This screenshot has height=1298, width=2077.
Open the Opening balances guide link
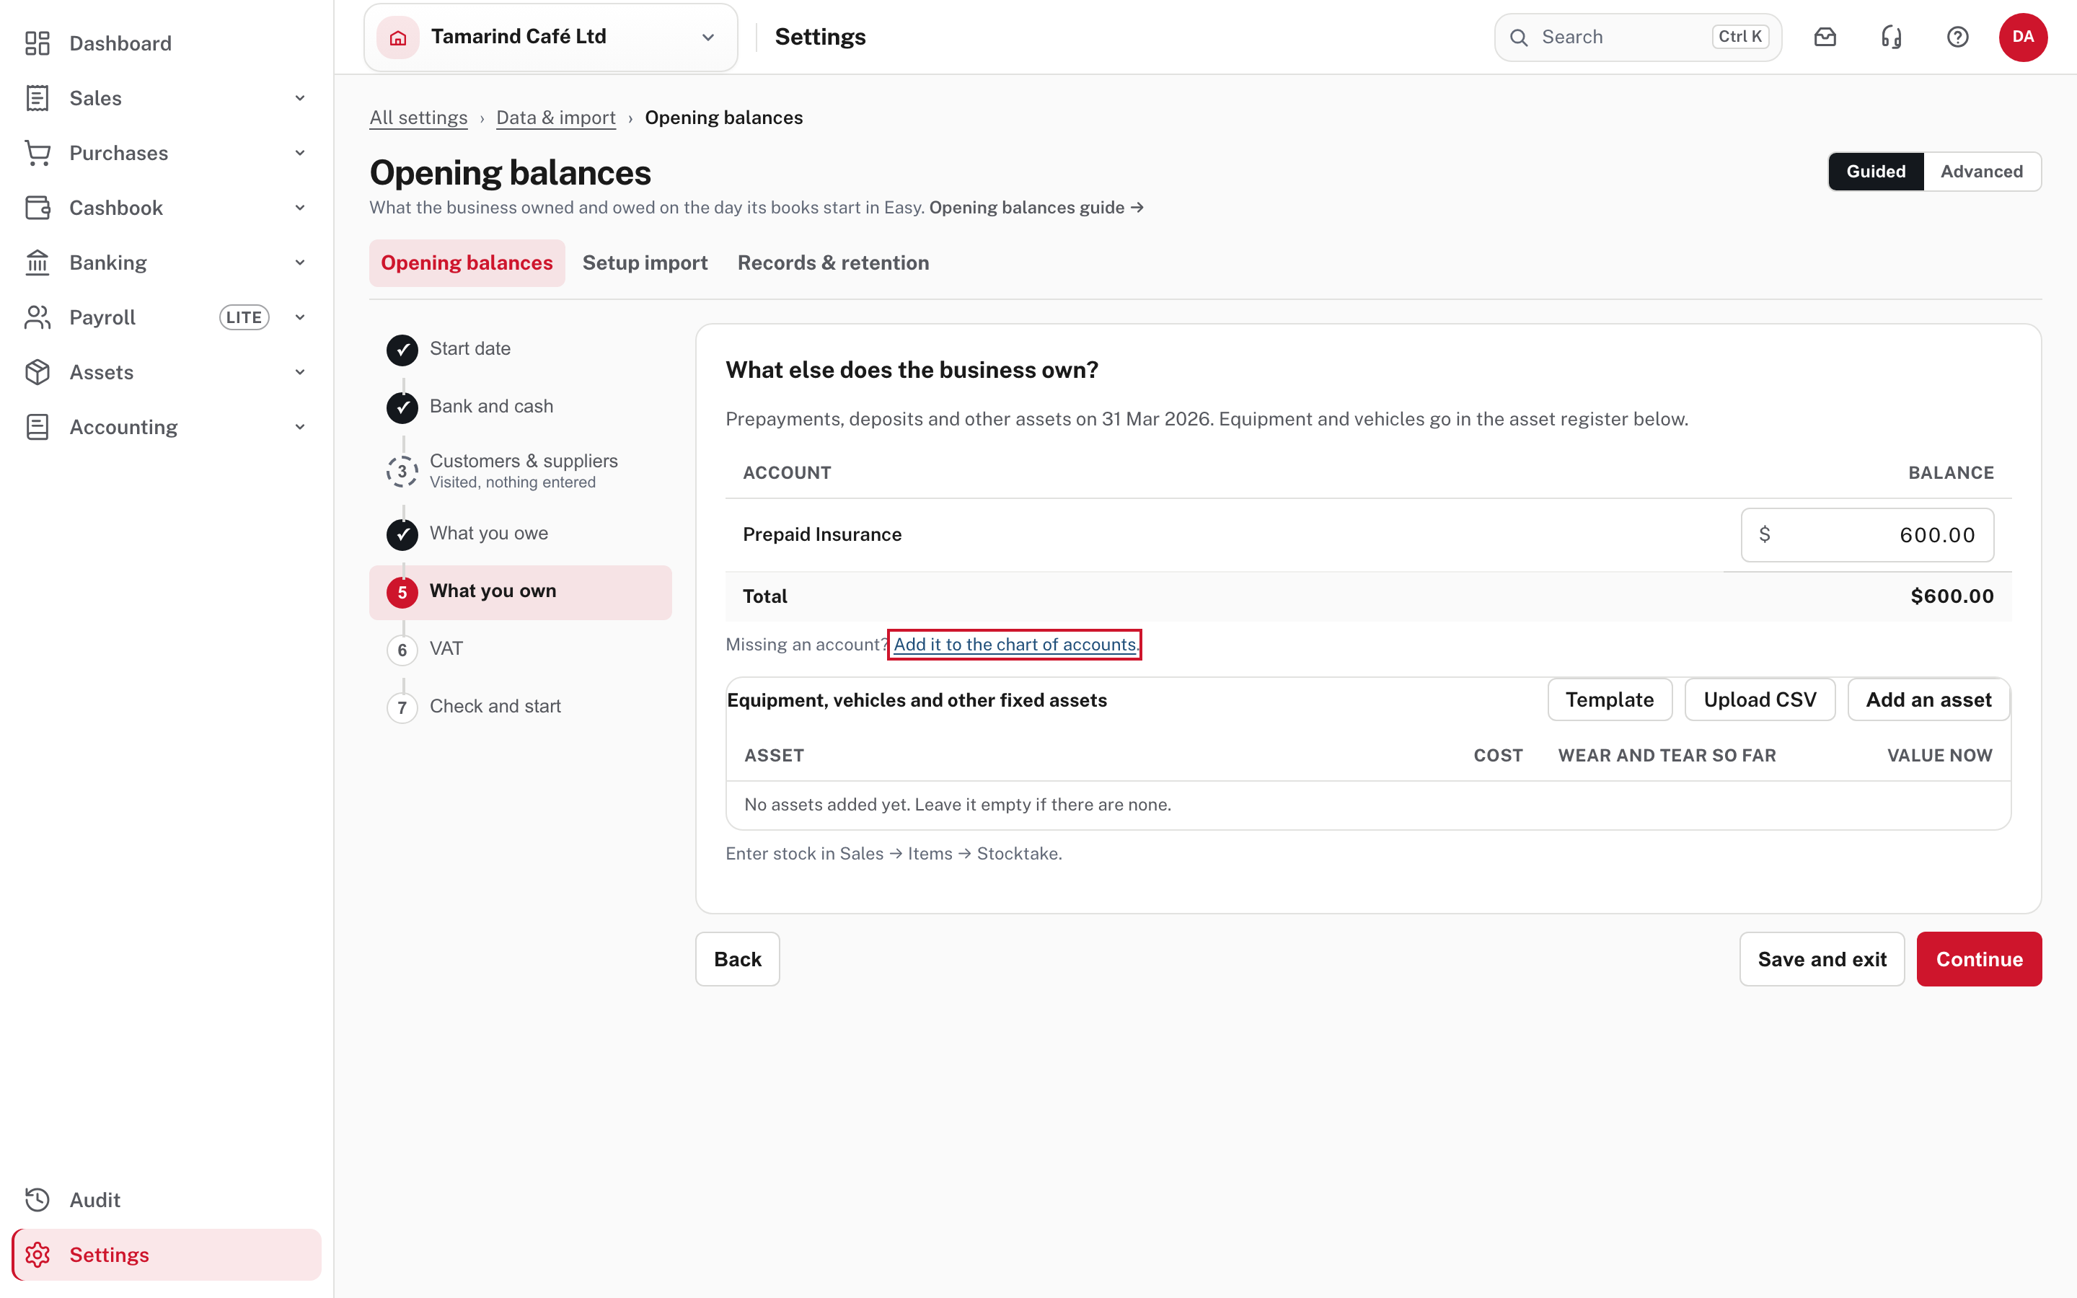(x=1036, y=208)
